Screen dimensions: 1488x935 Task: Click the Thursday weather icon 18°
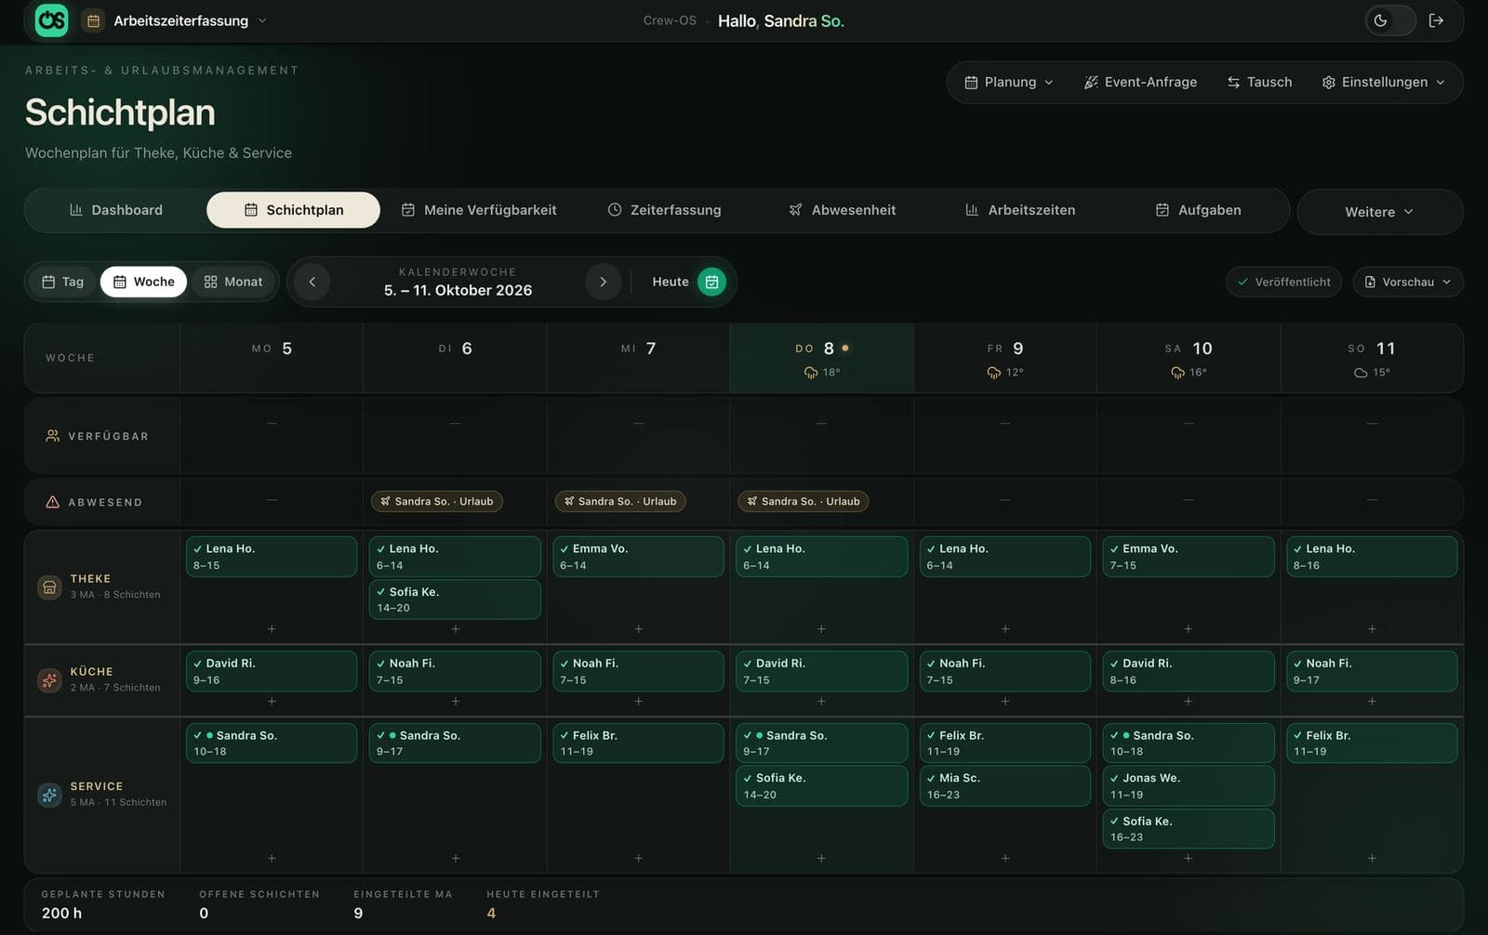click(x=811, y=373)
